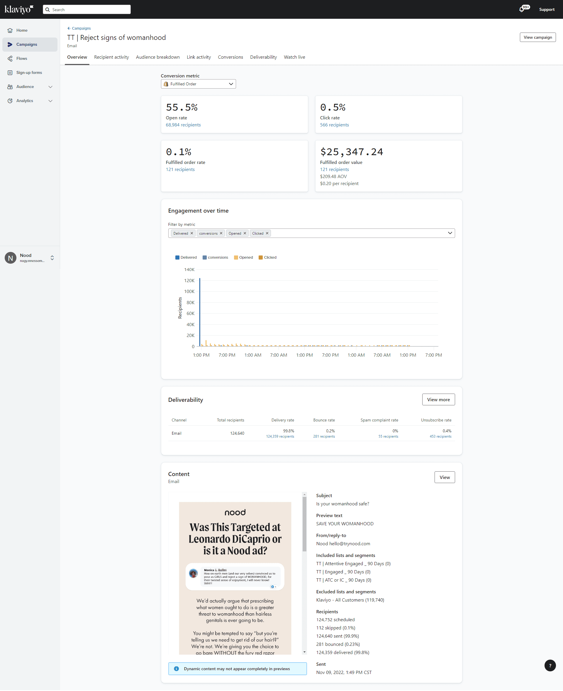Open the 453 recipients unsubscribe link
This screenshot has width=563, height=691.
[x=440, y=436]
